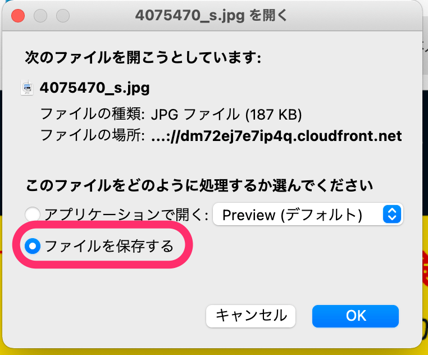Click the JPG ファイル (187 KB) text
This screenshot has width=428, height=355.
point(227,115)
